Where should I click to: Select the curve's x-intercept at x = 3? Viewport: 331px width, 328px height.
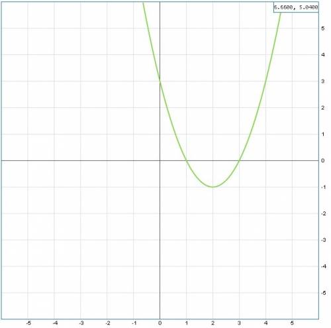pos(239,160)
